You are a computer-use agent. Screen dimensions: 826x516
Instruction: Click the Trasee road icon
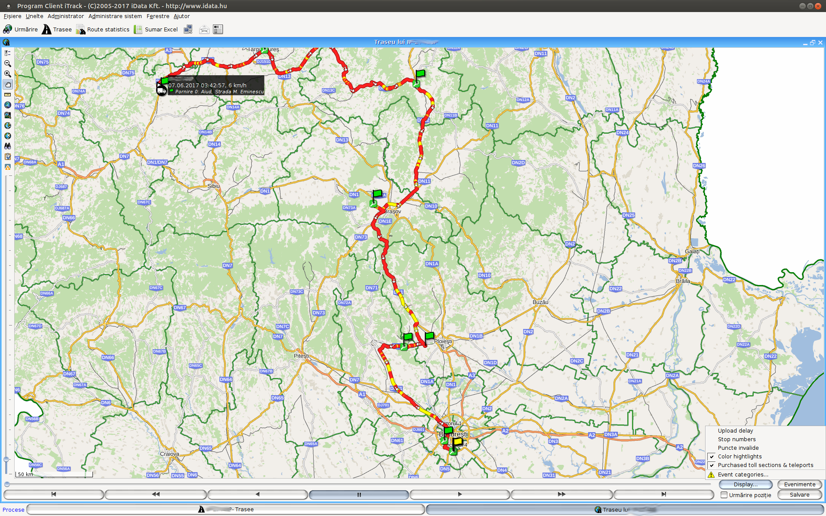[x=57, y=30]
